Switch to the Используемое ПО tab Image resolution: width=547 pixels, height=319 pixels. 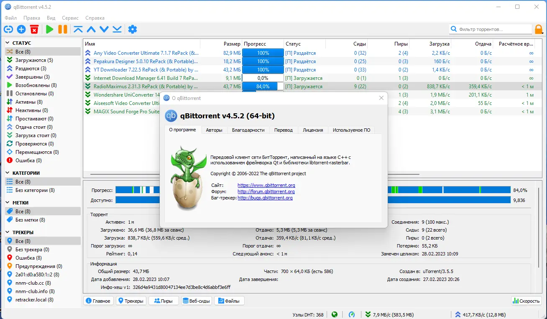[352, 130]
